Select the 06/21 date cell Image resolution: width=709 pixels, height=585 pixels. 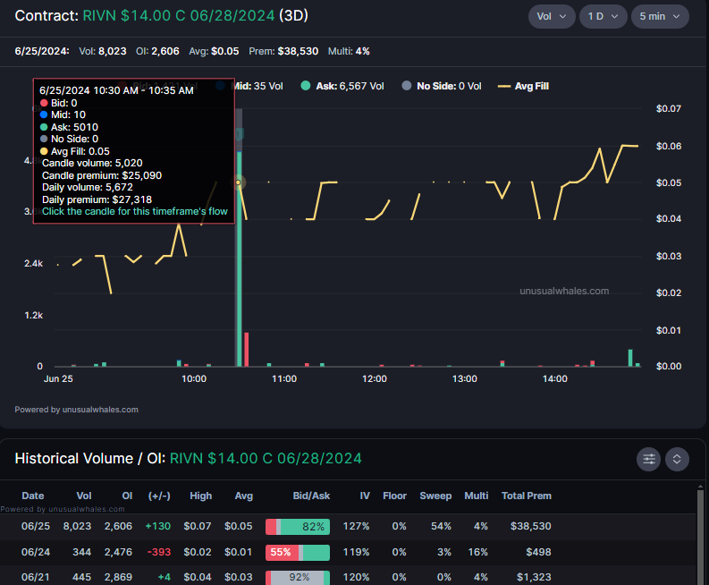36,577
